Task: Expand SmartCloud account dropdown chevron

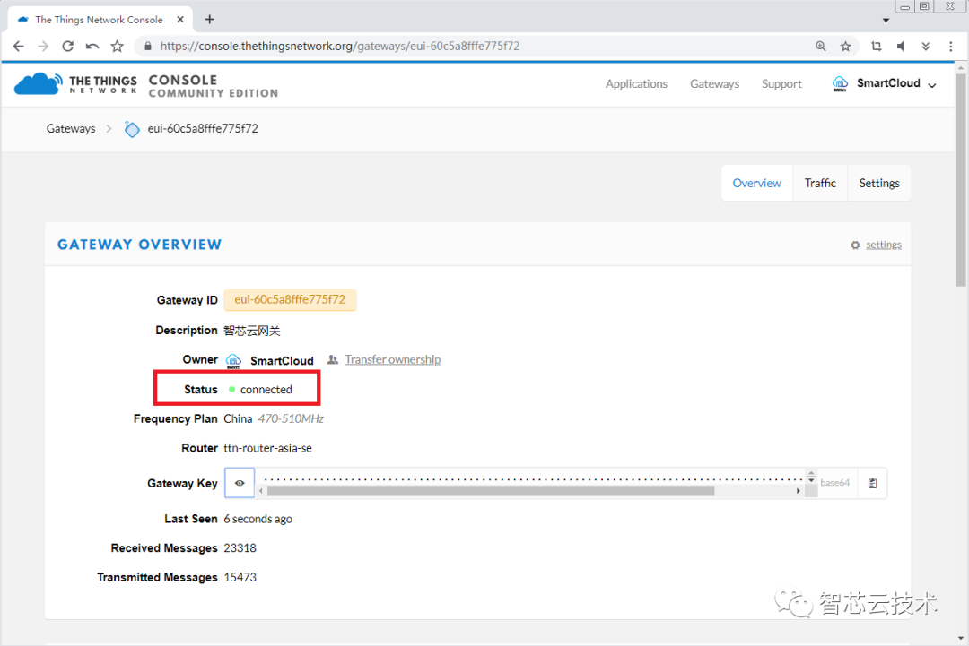Action: pyautogui.click(x=932, y=85)
